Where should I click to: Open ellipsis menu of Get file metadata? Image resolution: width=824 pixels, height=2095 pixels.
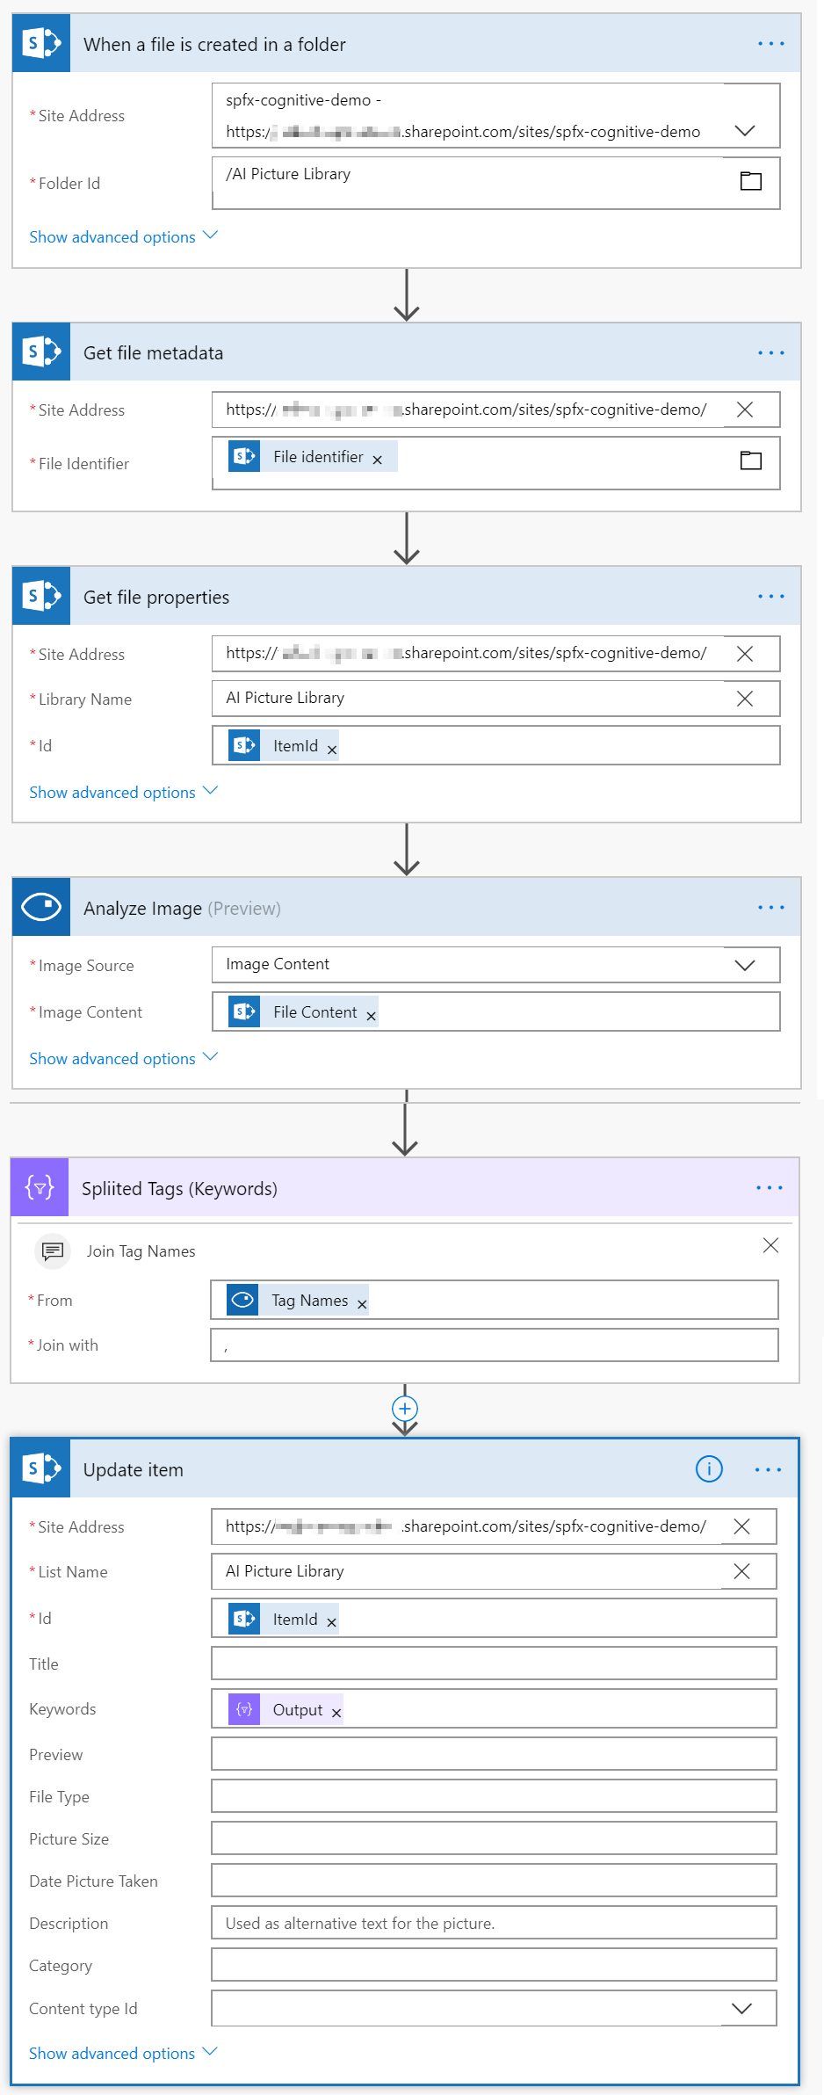point(771,353)
